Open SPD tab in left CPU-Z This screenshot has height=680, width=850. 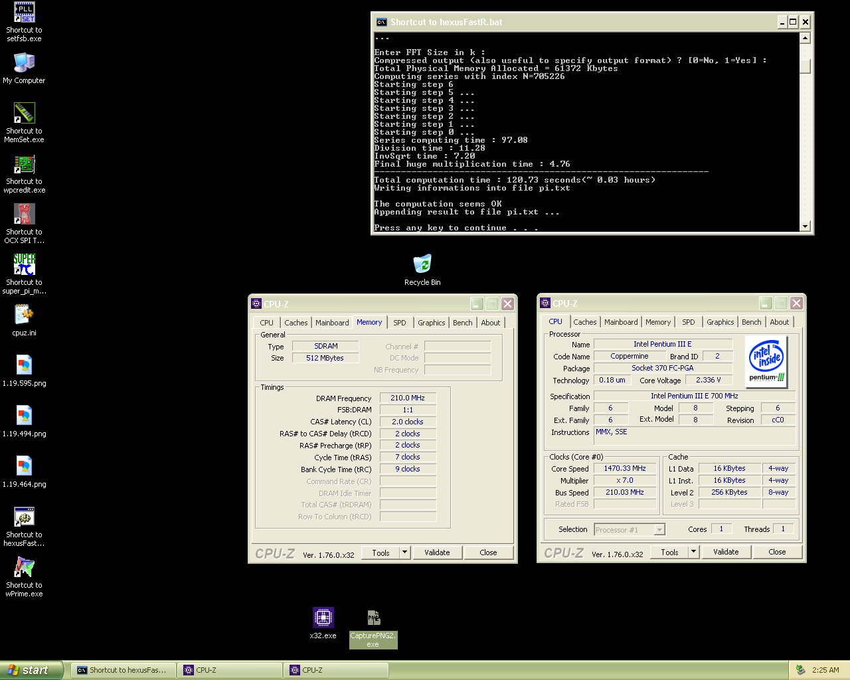(x=400, y=323)
